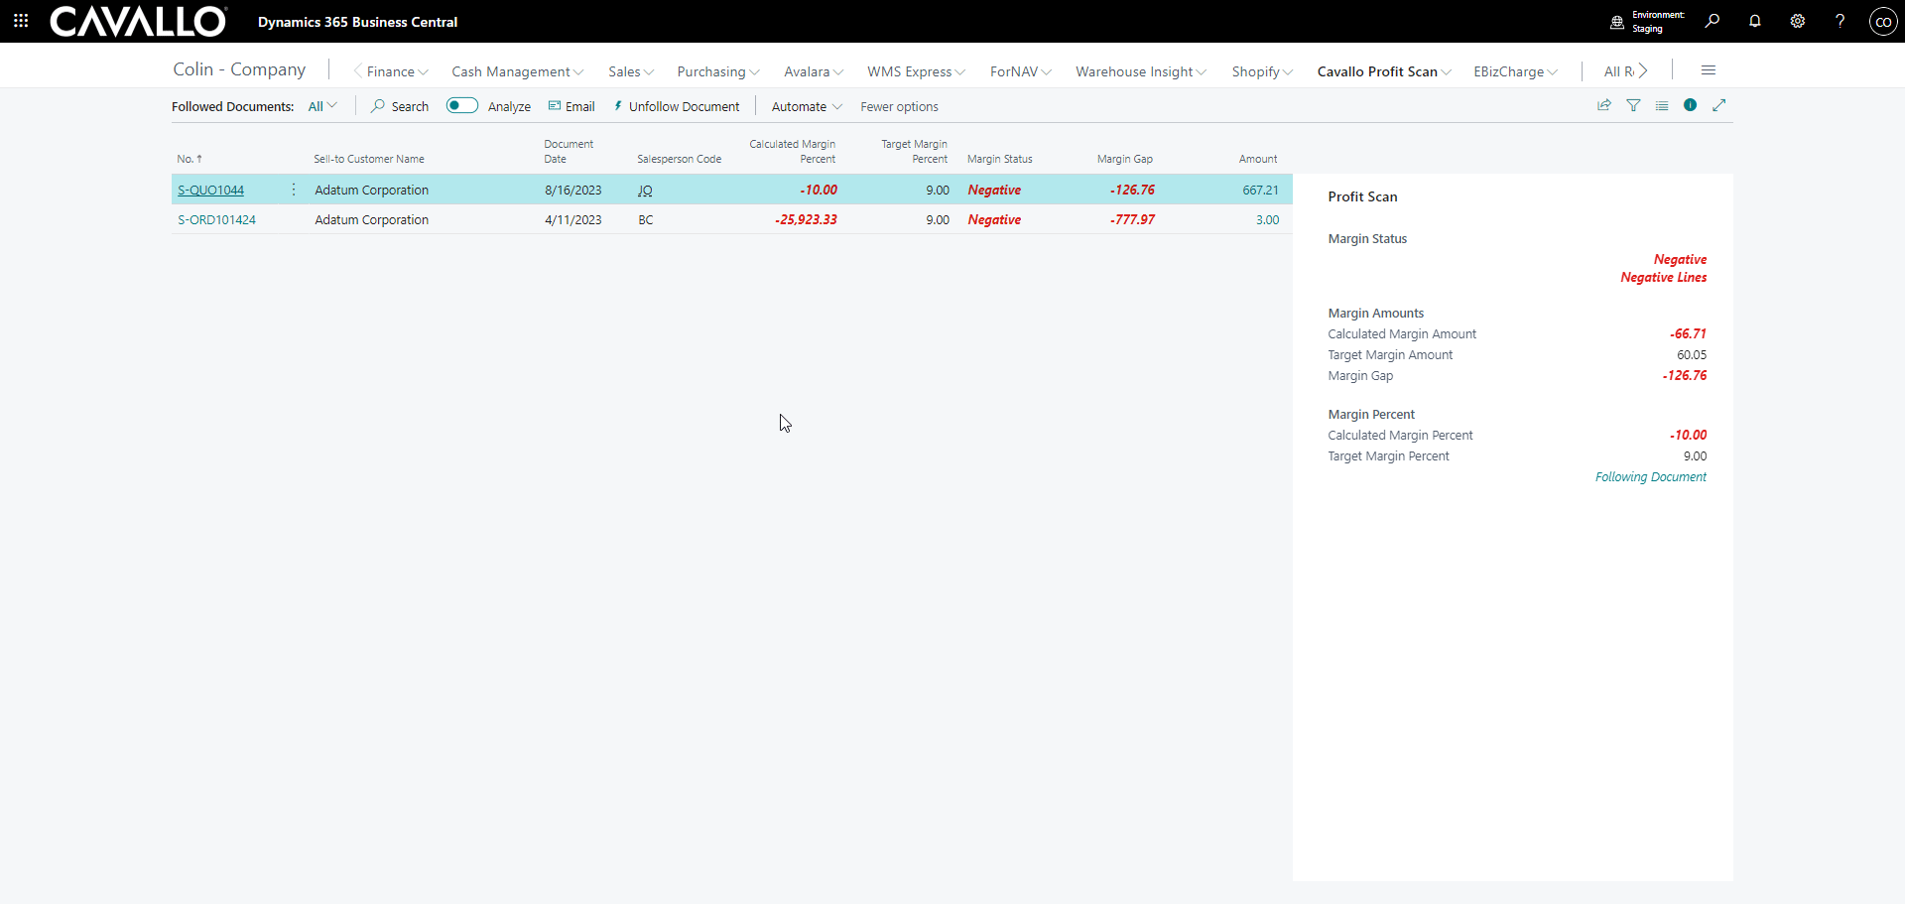
Task: Expand page with the arrows icon
Action: [x=1719, y=105]
